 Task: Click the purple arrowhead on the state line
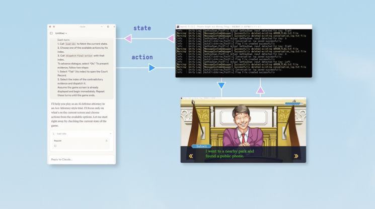(x=128, y=39)
